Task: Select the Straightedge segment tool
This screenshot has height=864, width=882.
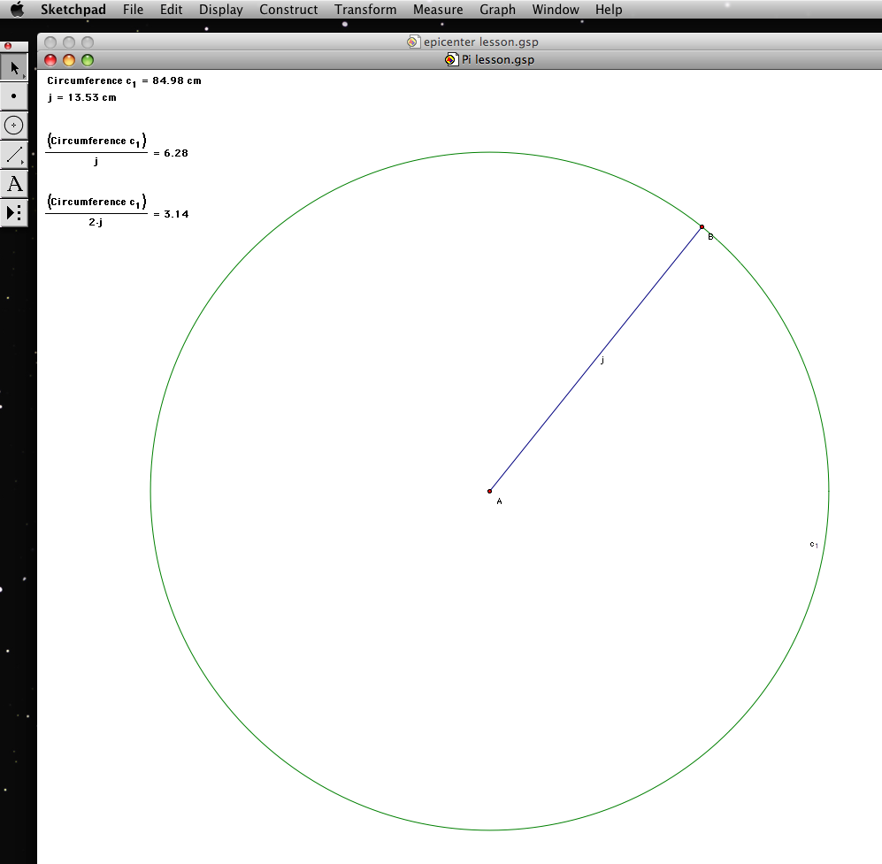Action: click(14, 154)
